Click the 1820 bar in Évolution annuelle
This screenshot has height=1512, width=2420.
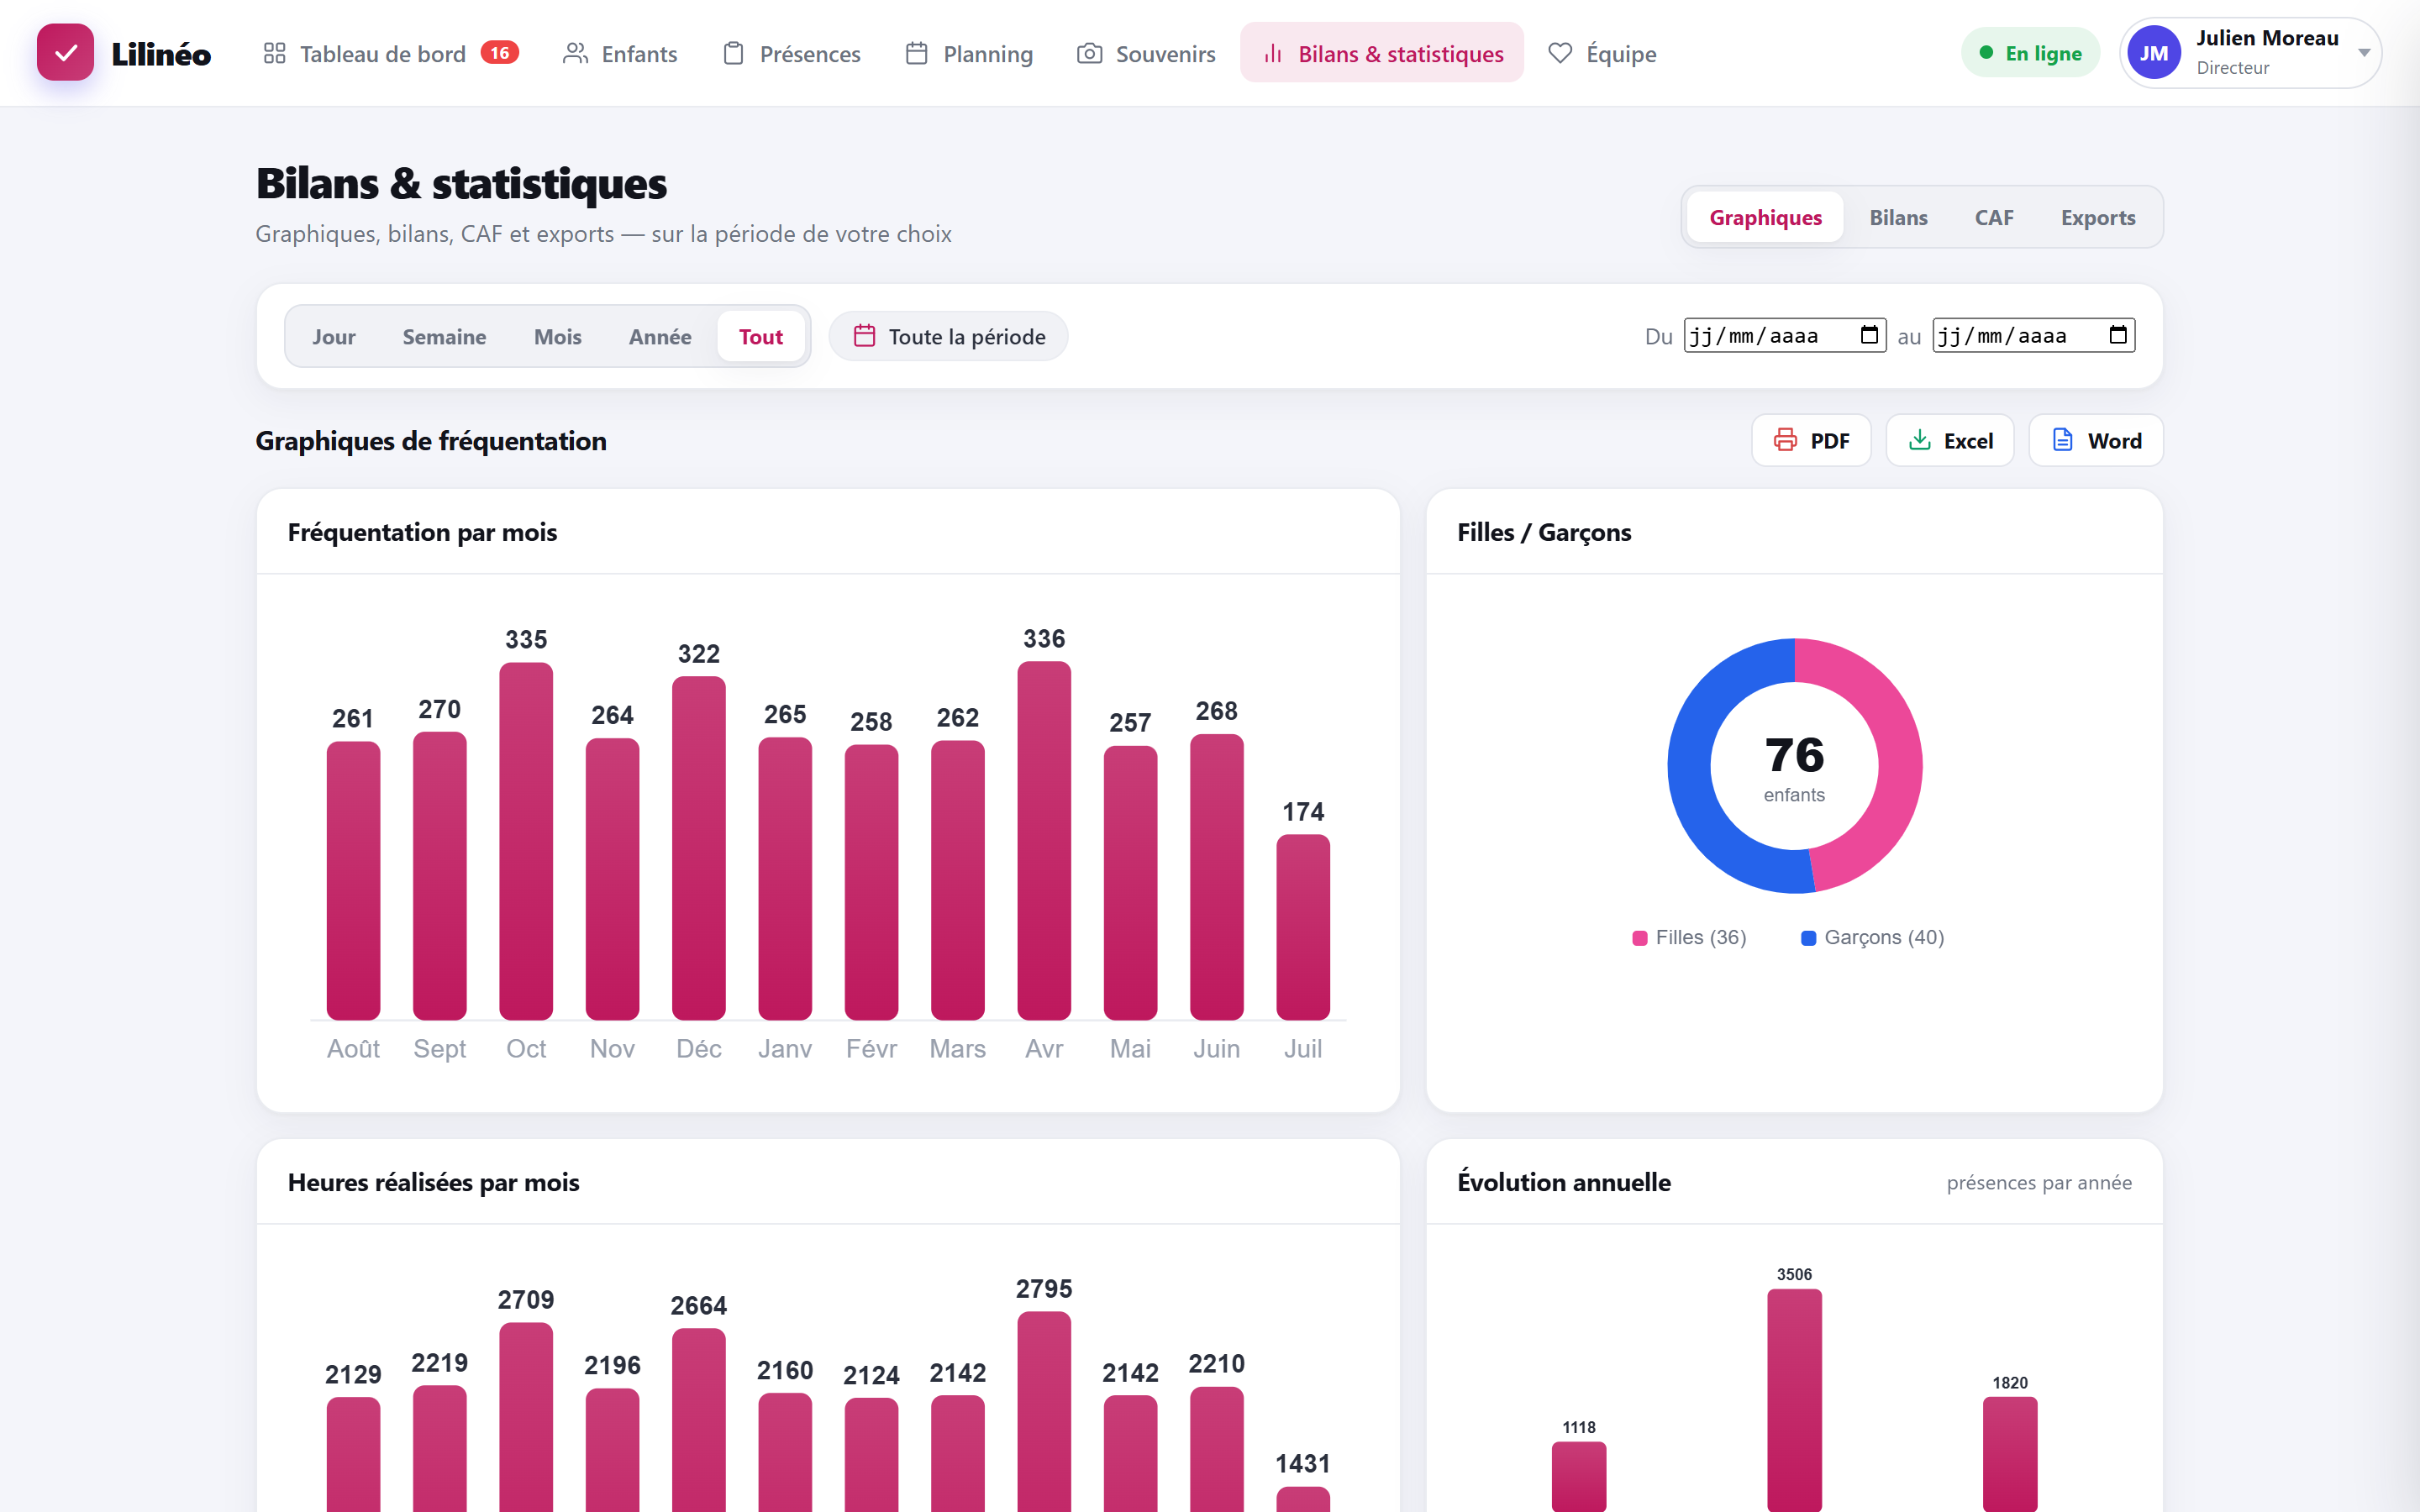2010,1454
